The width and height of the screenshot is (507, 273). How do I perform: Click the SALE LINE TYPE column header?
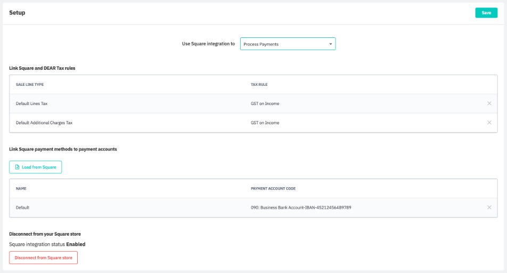pos(30,84)
